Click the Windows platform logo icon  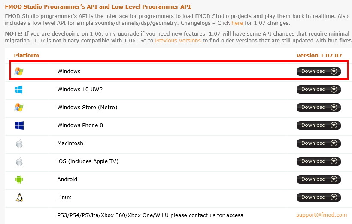pyautogui.click(x=19, y=72)
